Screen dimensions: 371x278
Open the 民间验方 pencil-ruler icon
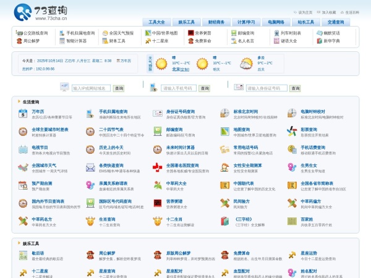(x=224, y=203)
